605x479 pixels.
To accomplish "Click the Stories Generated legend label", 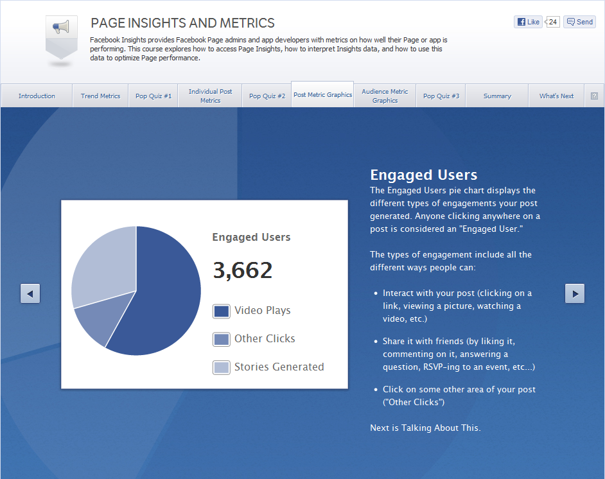I will point(279,367).
